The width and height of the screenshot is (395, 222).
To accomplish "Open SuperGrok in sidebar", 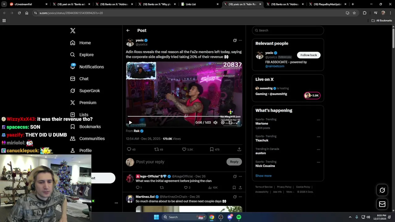I will (85, 91).
